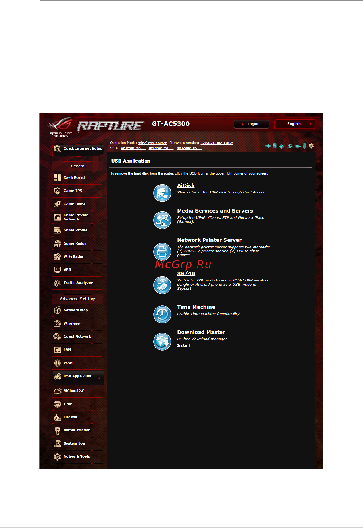Open the Time Machine link

[196, 307]
